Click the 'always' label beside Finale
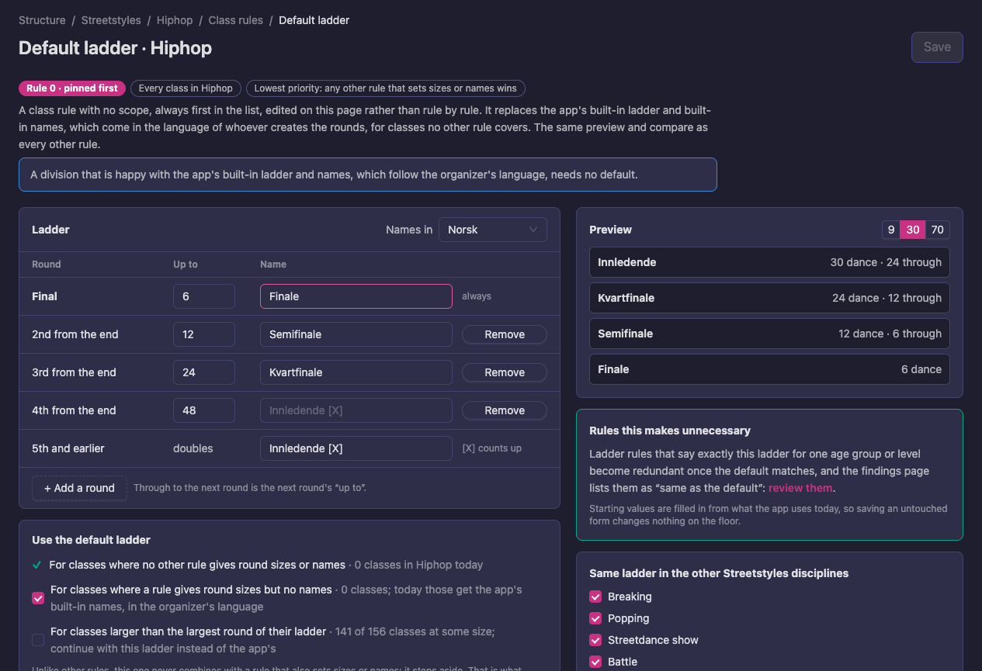This screenshot has width=982, height=671. [477, 296]
